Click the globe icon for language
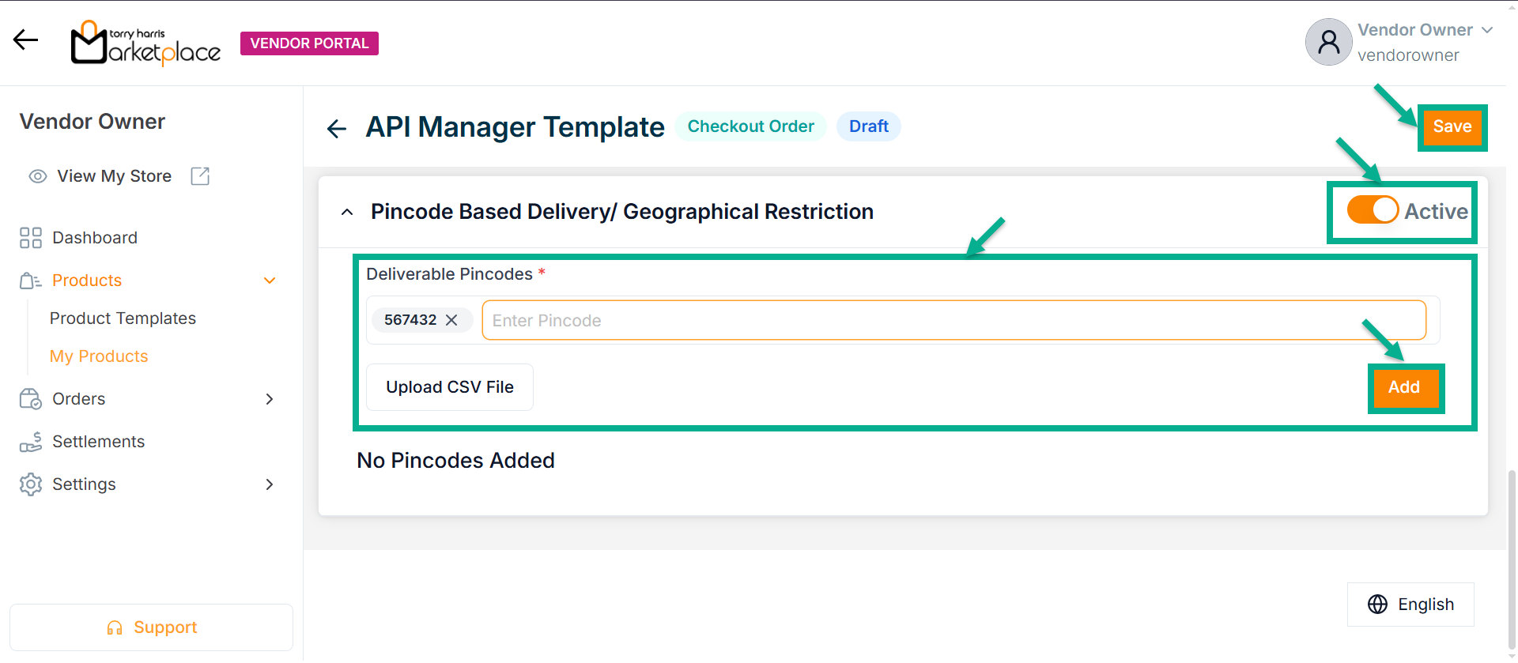 click(x=1377, y=605)
